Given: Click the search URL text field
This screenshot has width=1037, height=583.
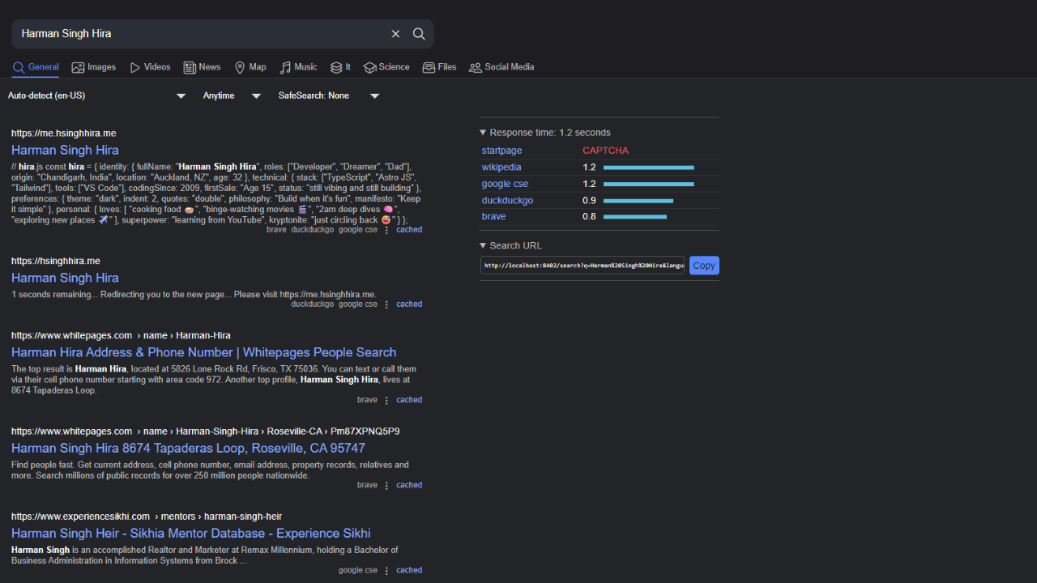Looking at the screenshot, I should click(583, 266).
